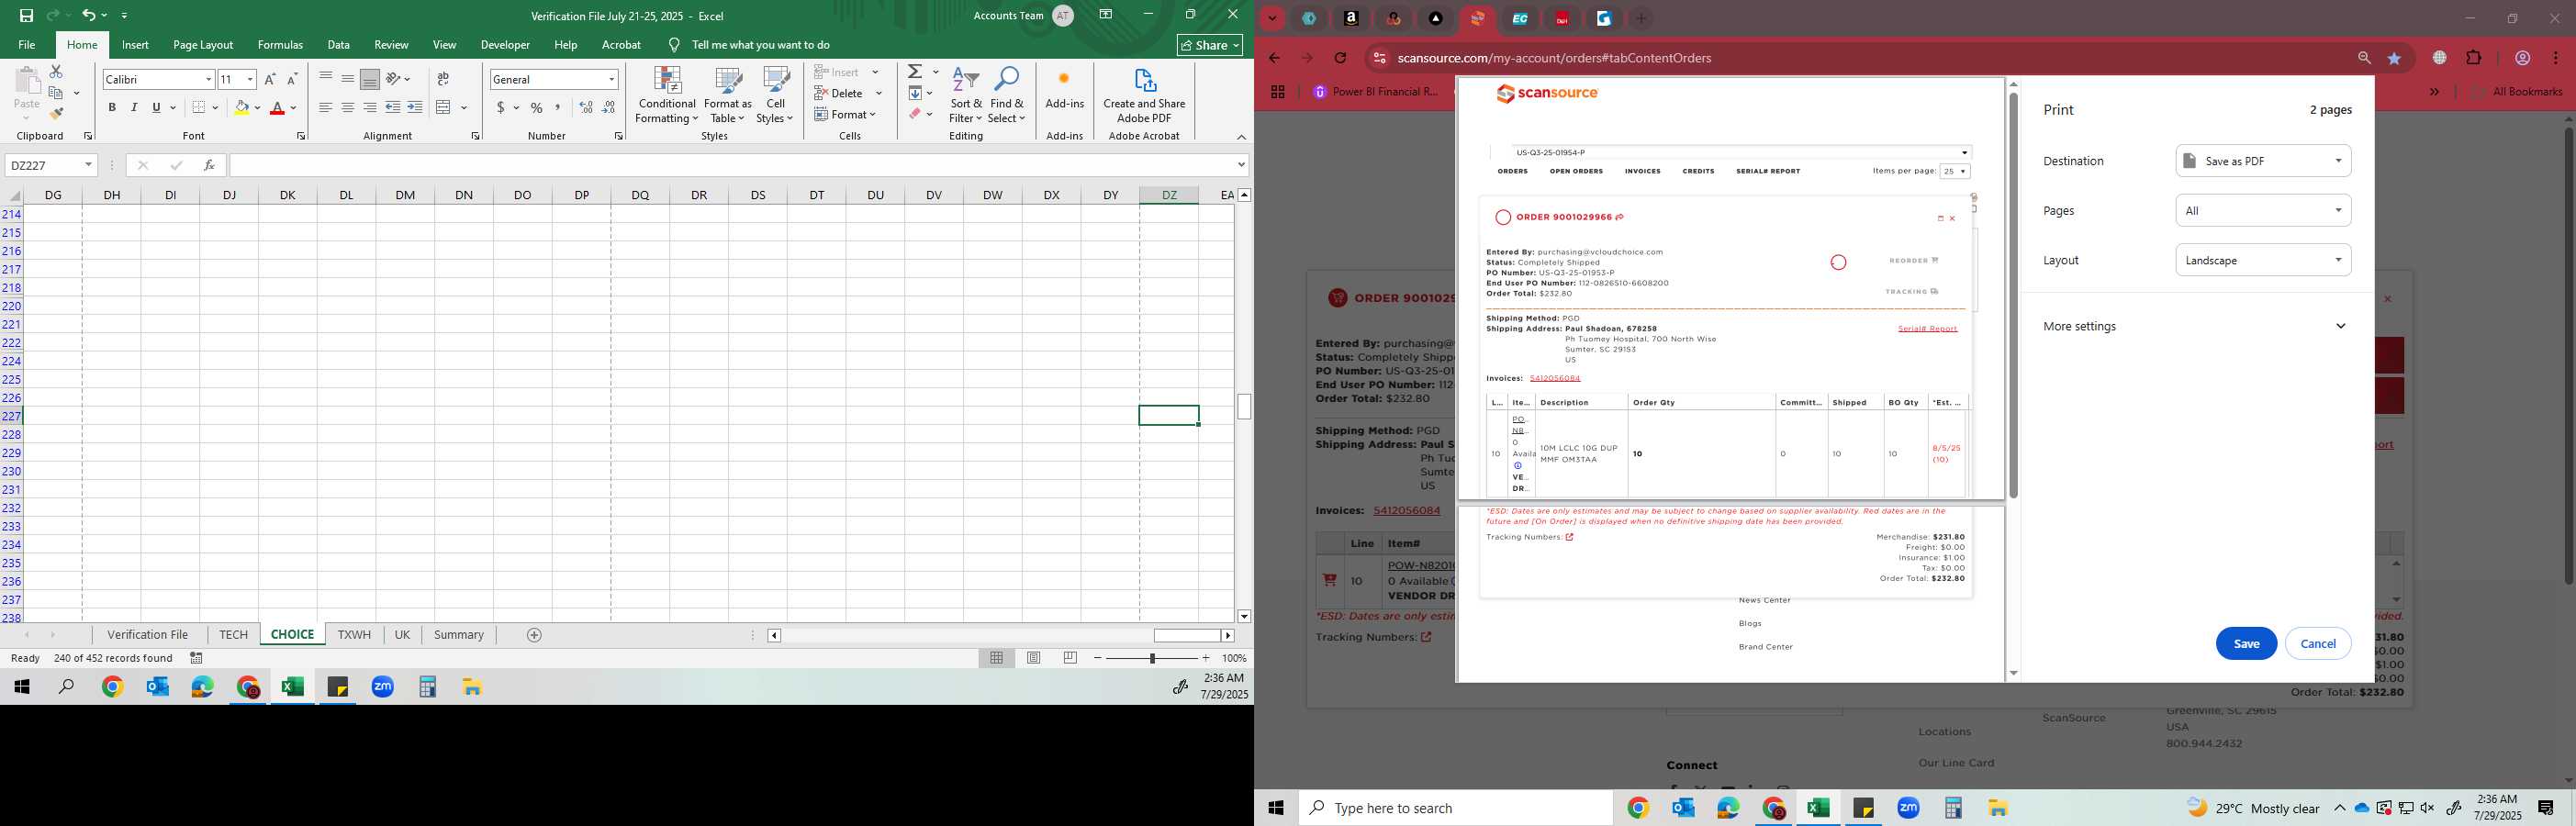The width and height of the screenshot is (2576, 826).
Task: Open the Data ribbon tab
Action: 339,45
